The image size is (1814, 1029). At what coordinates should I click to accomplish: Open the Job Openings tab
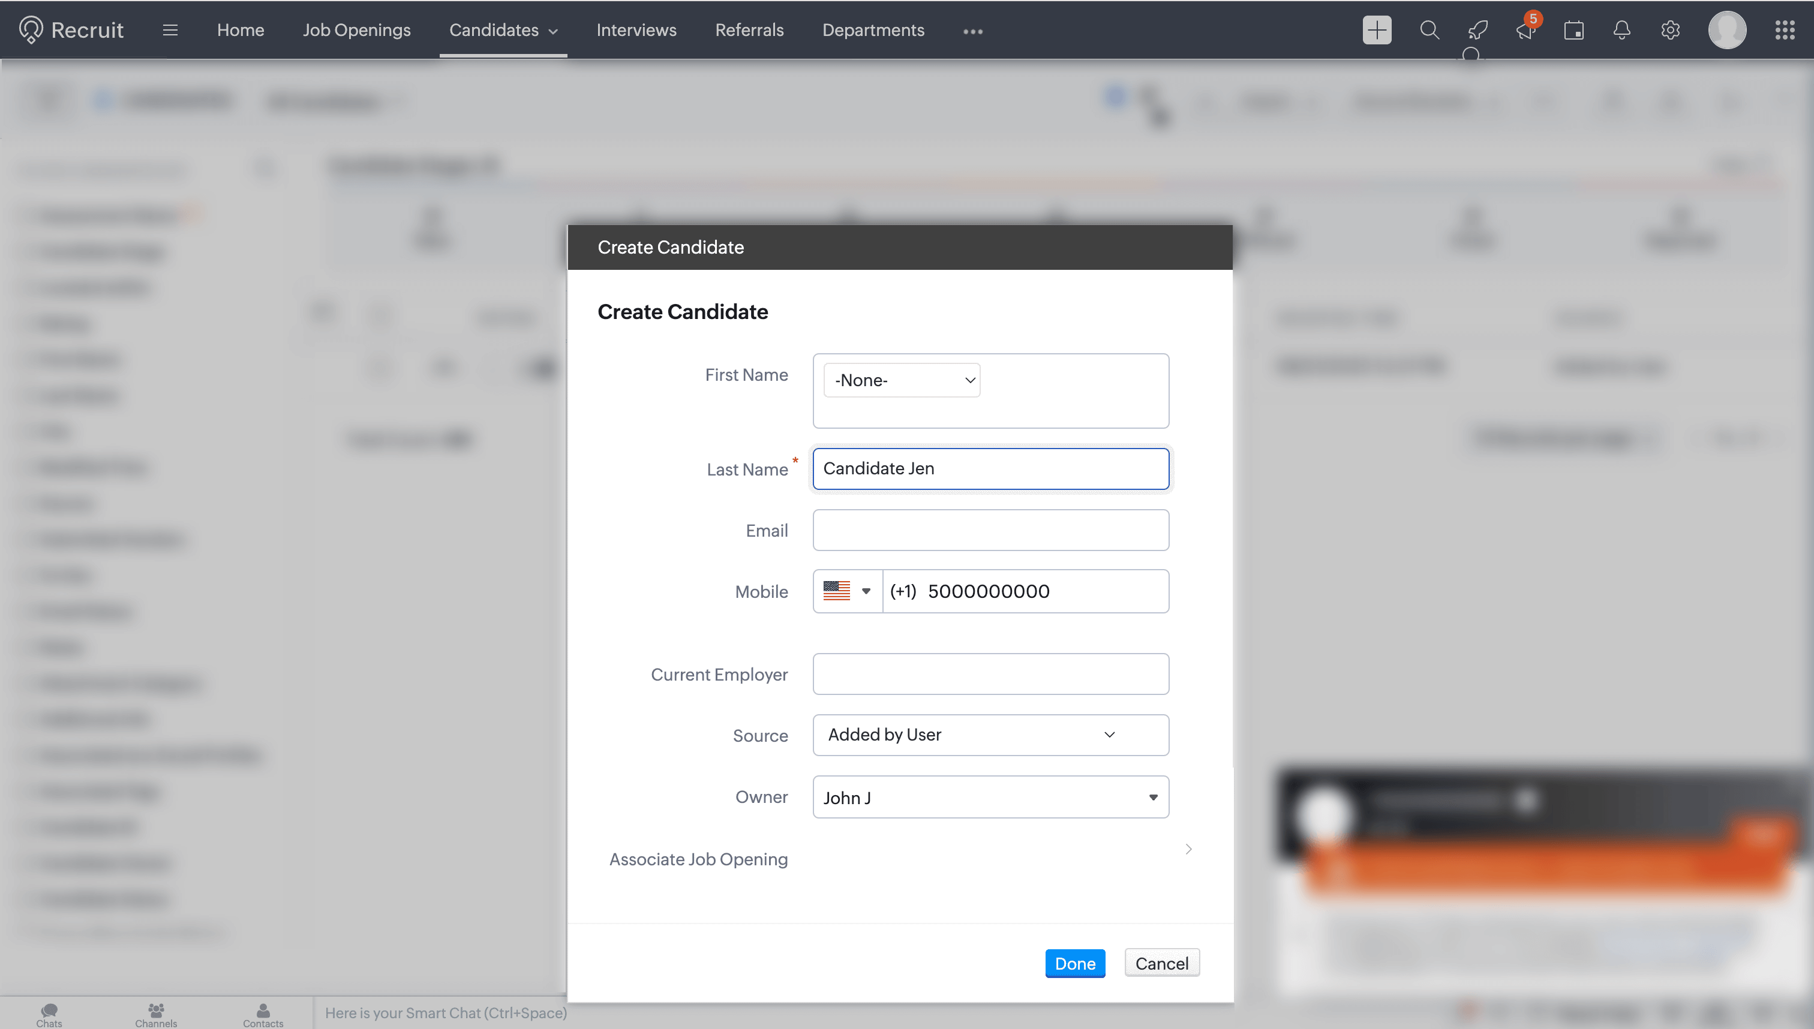tap(356, 31)
